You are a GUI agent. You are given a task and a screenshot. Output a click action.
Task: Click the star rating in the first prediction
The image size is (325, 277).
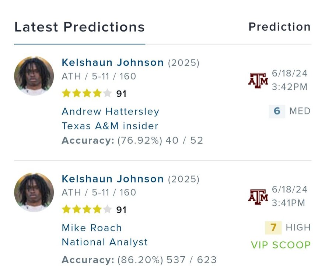click(x=87, y=93)
